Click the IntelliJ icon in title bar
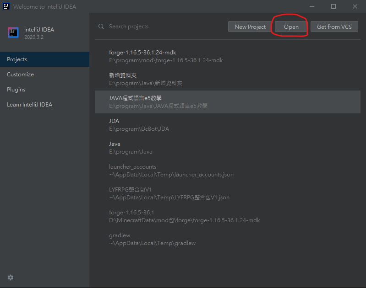 pos(6,6)
